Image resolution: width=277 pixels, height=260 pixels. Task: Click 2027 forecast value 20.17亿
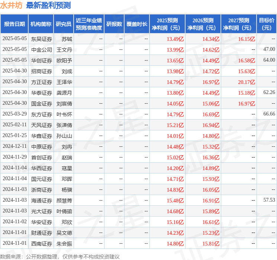(247, 82)
